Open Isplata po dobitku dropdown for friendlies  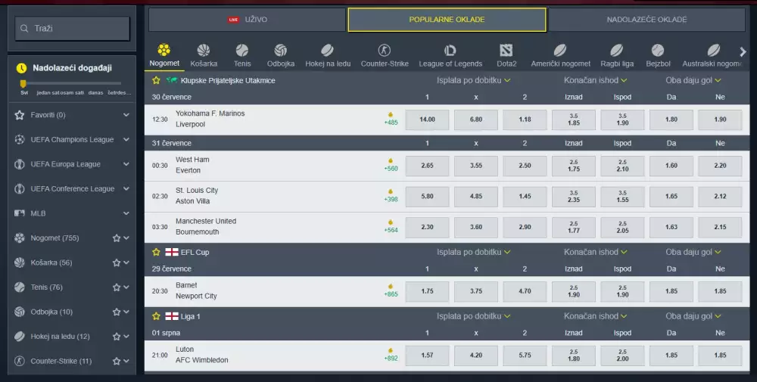click(x=473, y=80)
